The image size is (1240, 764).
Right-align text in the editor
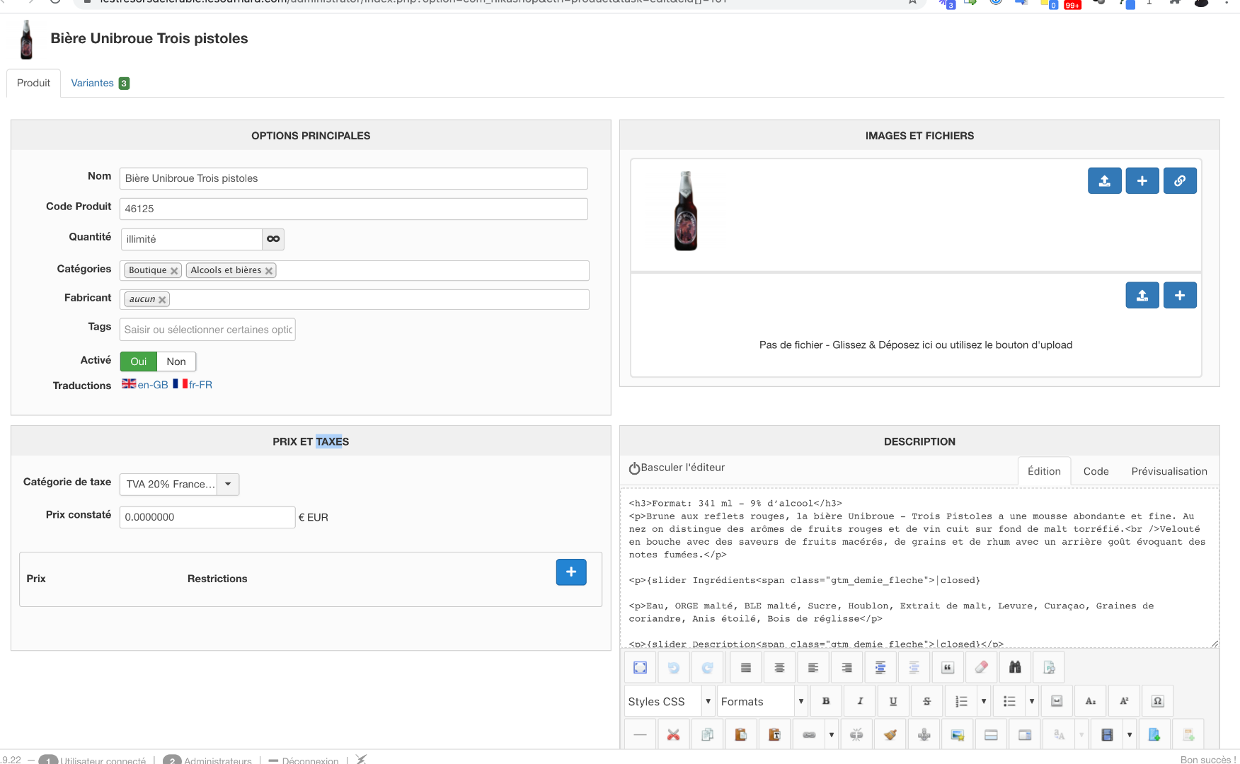click(846, 667)
